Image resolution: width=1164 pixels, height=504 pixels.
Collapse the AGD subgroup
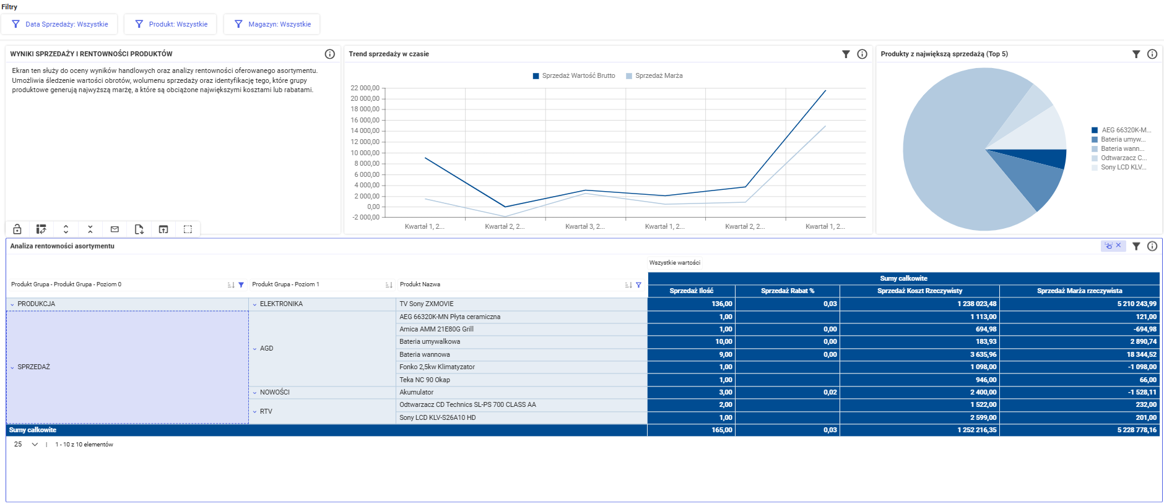tap(254, 349)
